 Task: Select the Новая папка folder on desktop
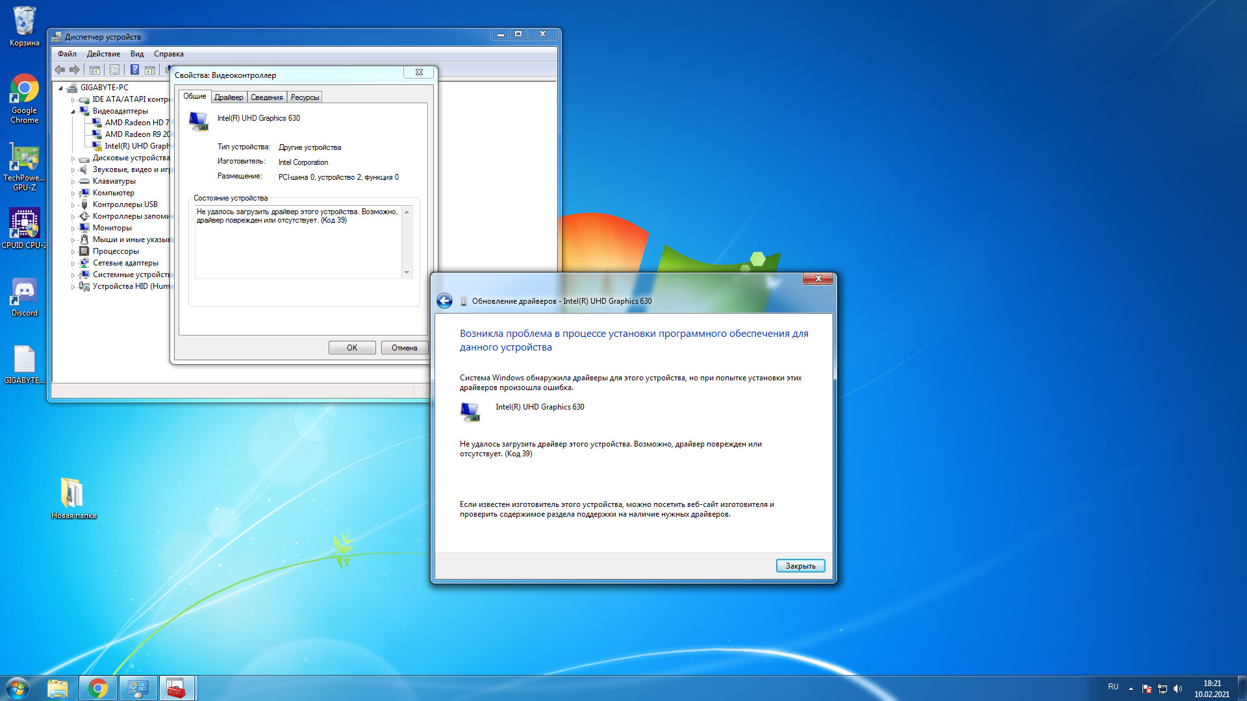[x=73, y=498]
